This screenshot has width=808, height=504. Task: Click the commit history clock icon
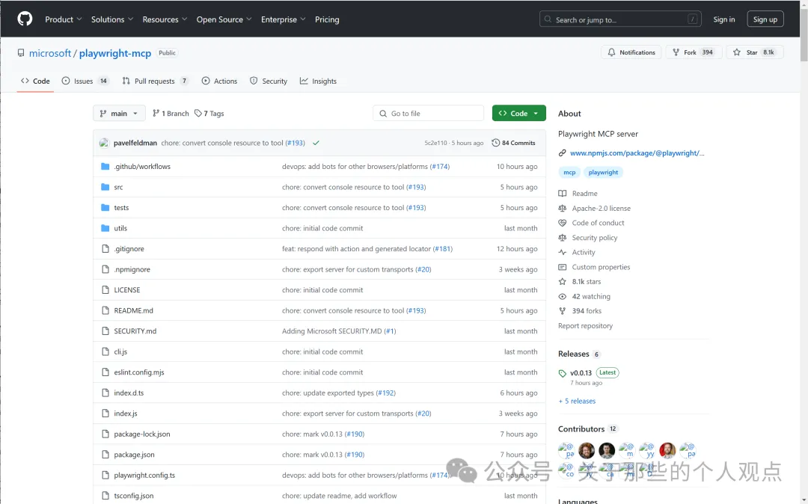[x=496, y=143]
